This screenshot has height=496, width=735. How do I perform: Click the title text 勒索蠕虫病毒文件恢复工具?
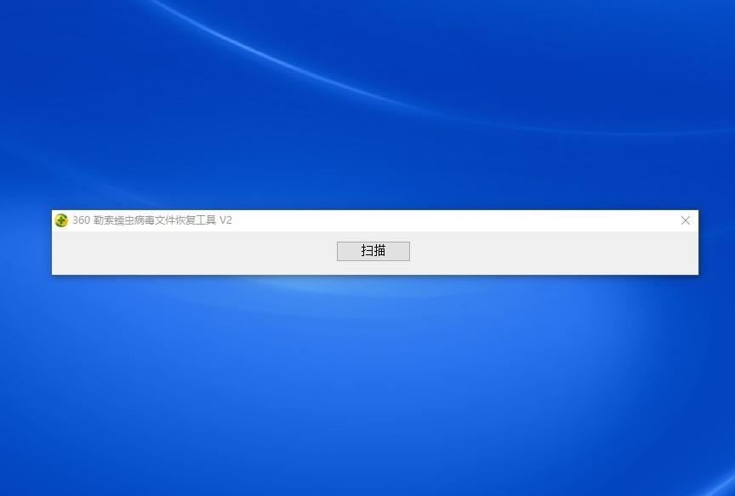pos(154,220)
